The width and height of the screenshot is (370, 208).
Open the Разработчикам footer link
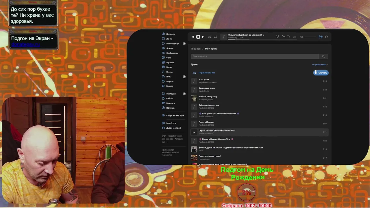point(175,136)
